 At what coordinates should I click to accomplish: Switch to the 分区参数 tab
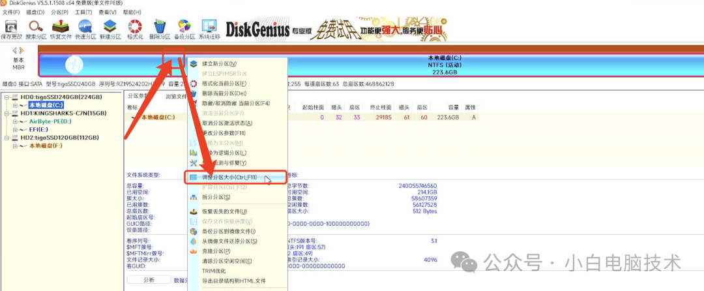138,96
